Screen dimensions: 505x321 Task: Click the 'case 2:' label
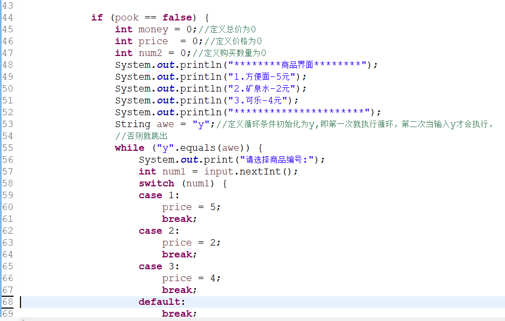coord(159,231)
